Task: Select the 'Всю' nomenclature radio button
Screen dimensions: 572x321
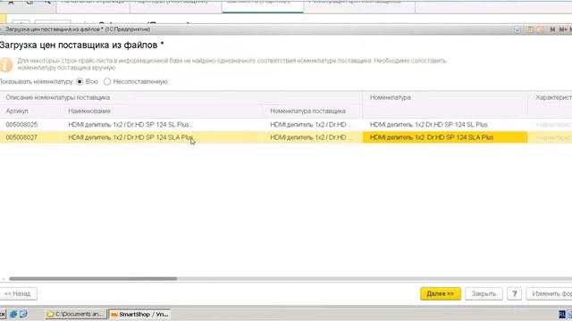Action: (80, 82)
